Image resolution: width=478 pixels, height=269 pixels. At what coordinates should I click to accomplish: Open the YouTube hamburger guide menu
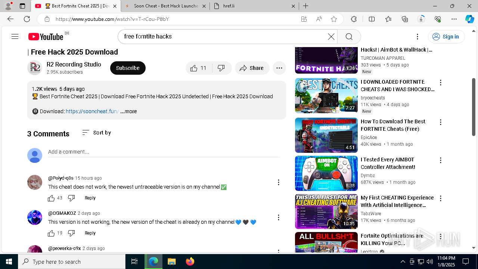tap(15, 36)
